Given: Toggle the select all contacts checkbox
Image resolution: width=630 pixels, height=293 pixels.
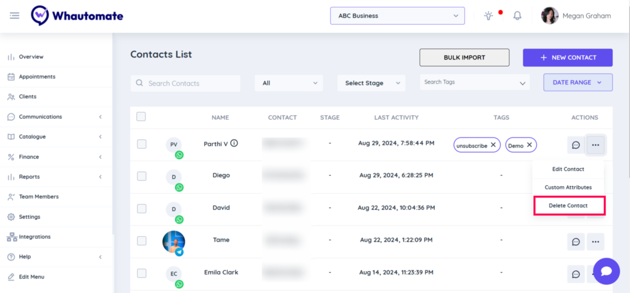Looking at the screenshot, I should 141,117.
